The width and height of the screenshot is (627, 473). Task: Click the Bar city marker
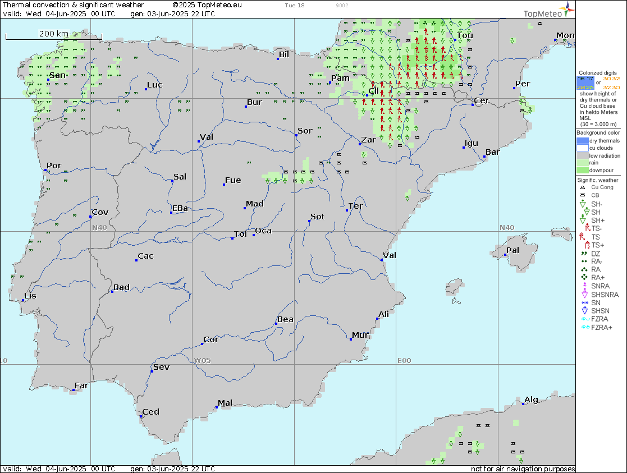coord(484,157)
